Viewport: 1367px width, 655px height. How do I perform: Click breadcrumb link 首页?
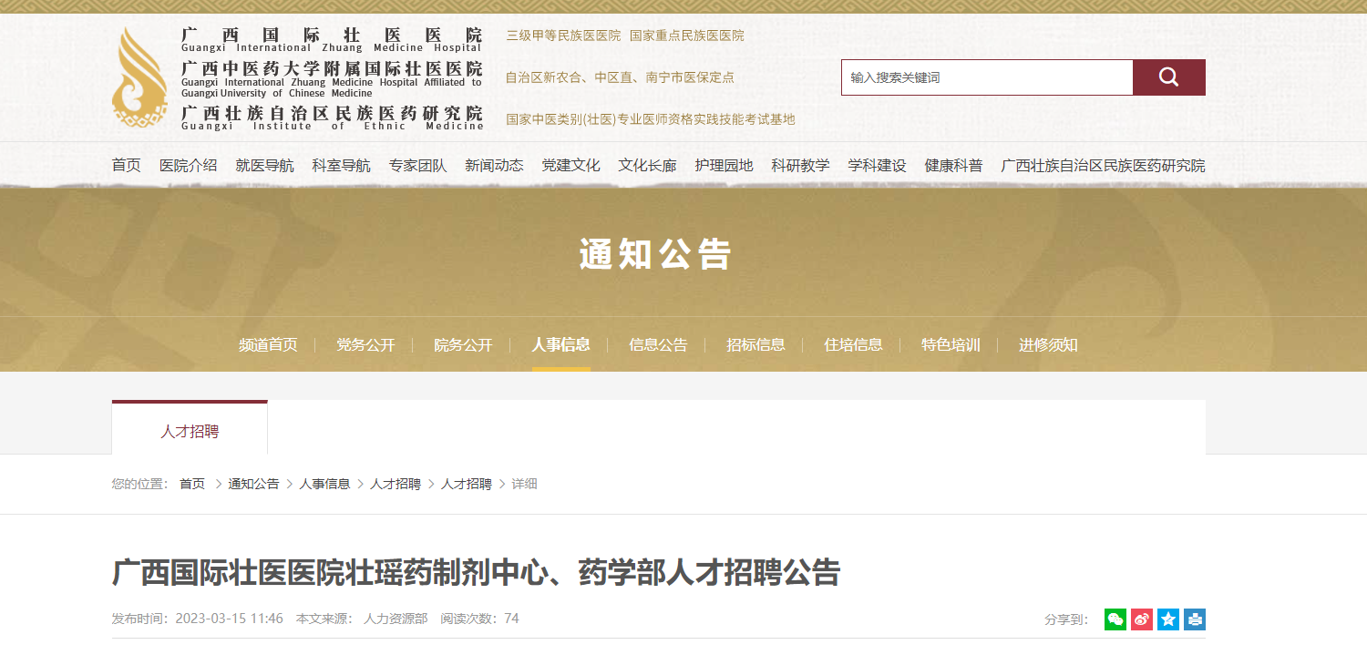click(192, 484)
